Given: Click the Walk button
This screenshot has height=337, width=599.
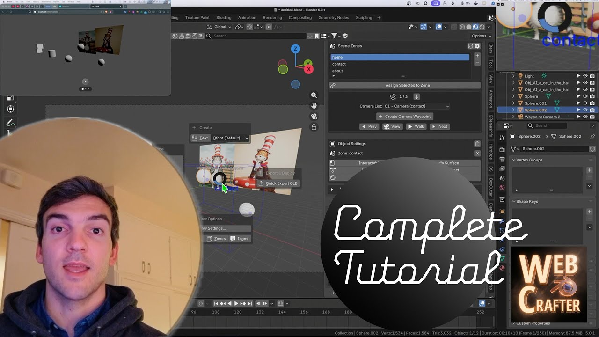Looking at the screenshot, I should (416, 126).
